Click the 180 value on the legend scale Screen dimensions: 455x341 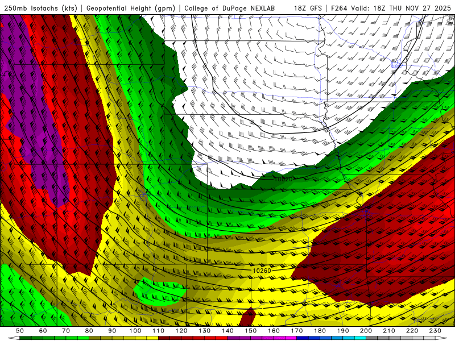pos(320,331)
